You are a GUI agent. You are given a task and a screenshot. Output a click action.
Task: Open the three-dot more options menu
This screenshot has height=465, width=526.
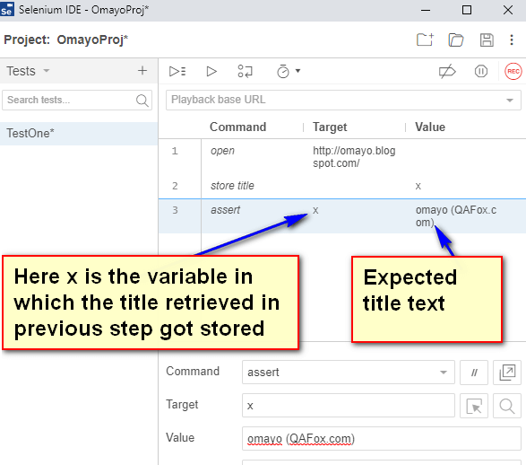[x=512, y=40]
